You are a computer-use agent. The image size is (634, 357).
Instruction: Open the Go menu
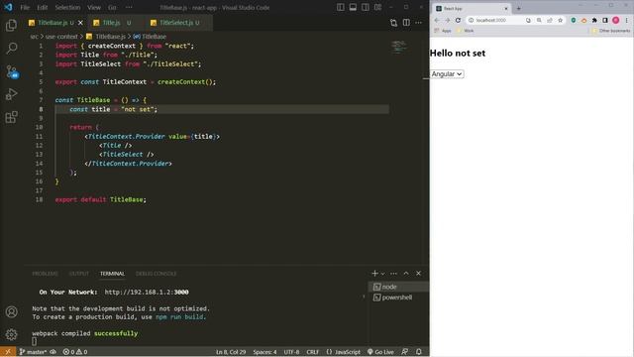pyautogui.click(x=112, y=7)
